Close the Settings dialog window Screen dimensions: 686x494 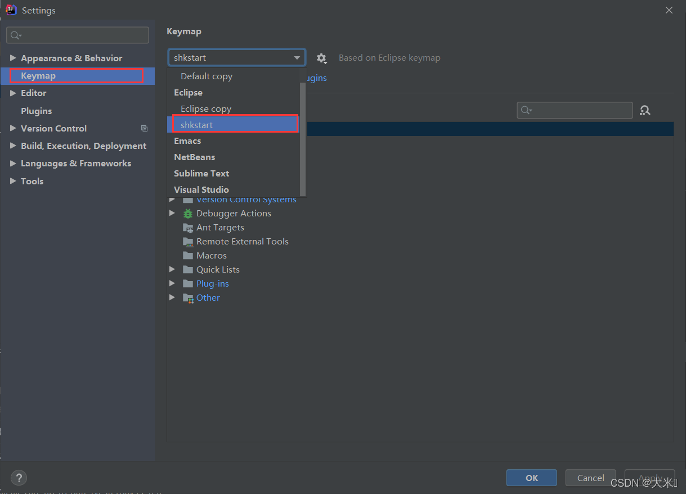pos(669,10)
